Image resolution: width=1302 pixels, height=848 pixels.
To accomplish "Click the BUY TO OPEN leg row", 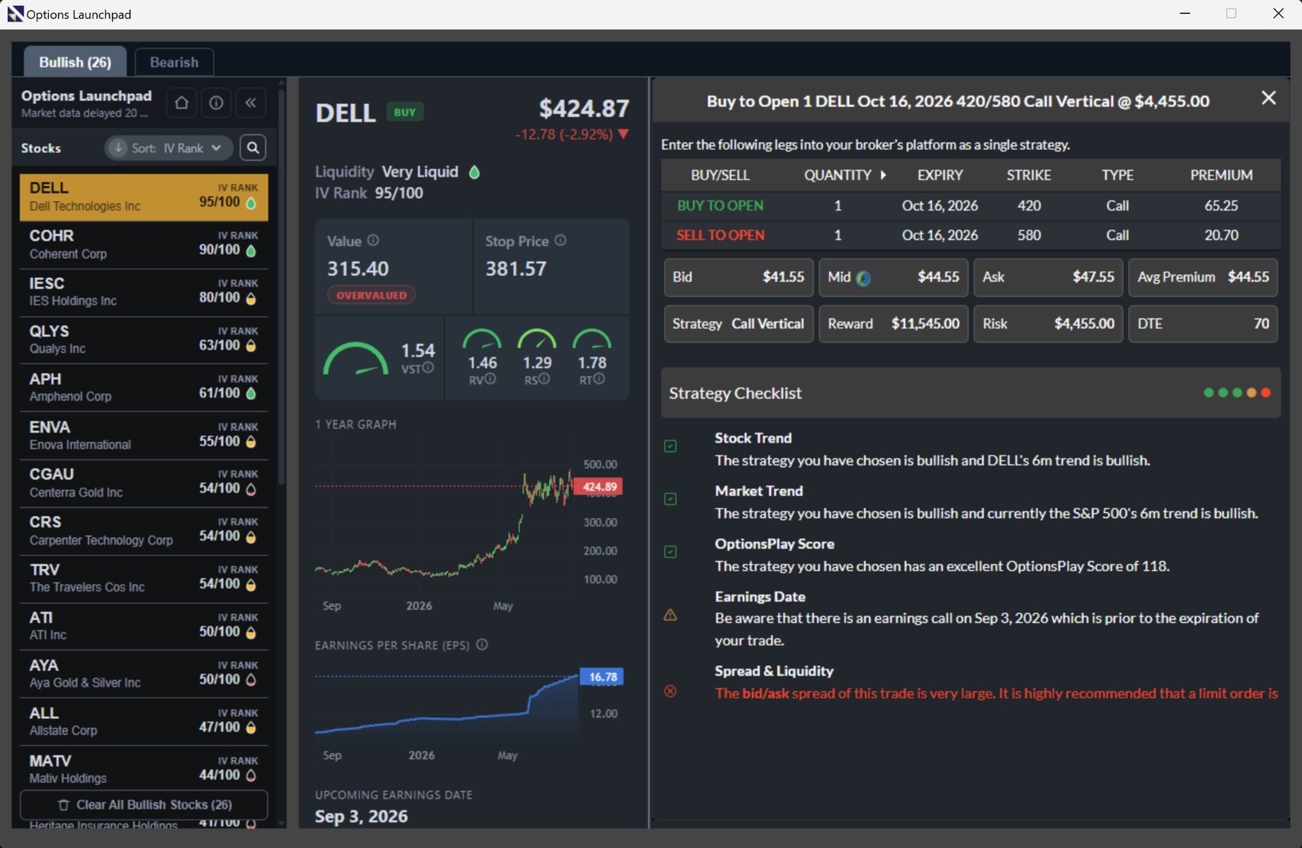I will tap(970, 206).
